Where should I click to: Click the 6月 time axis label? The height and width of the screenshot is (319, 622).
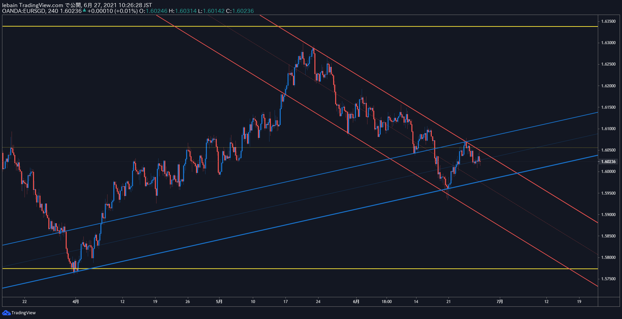[x=356, y=302]
